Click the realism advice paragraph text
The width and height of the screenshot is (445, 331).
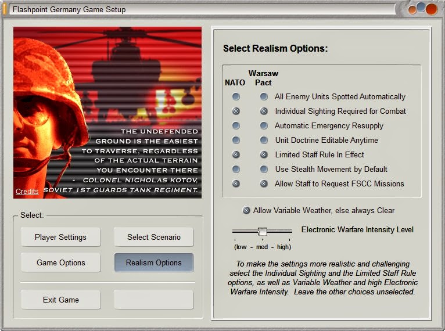point(322,278)
